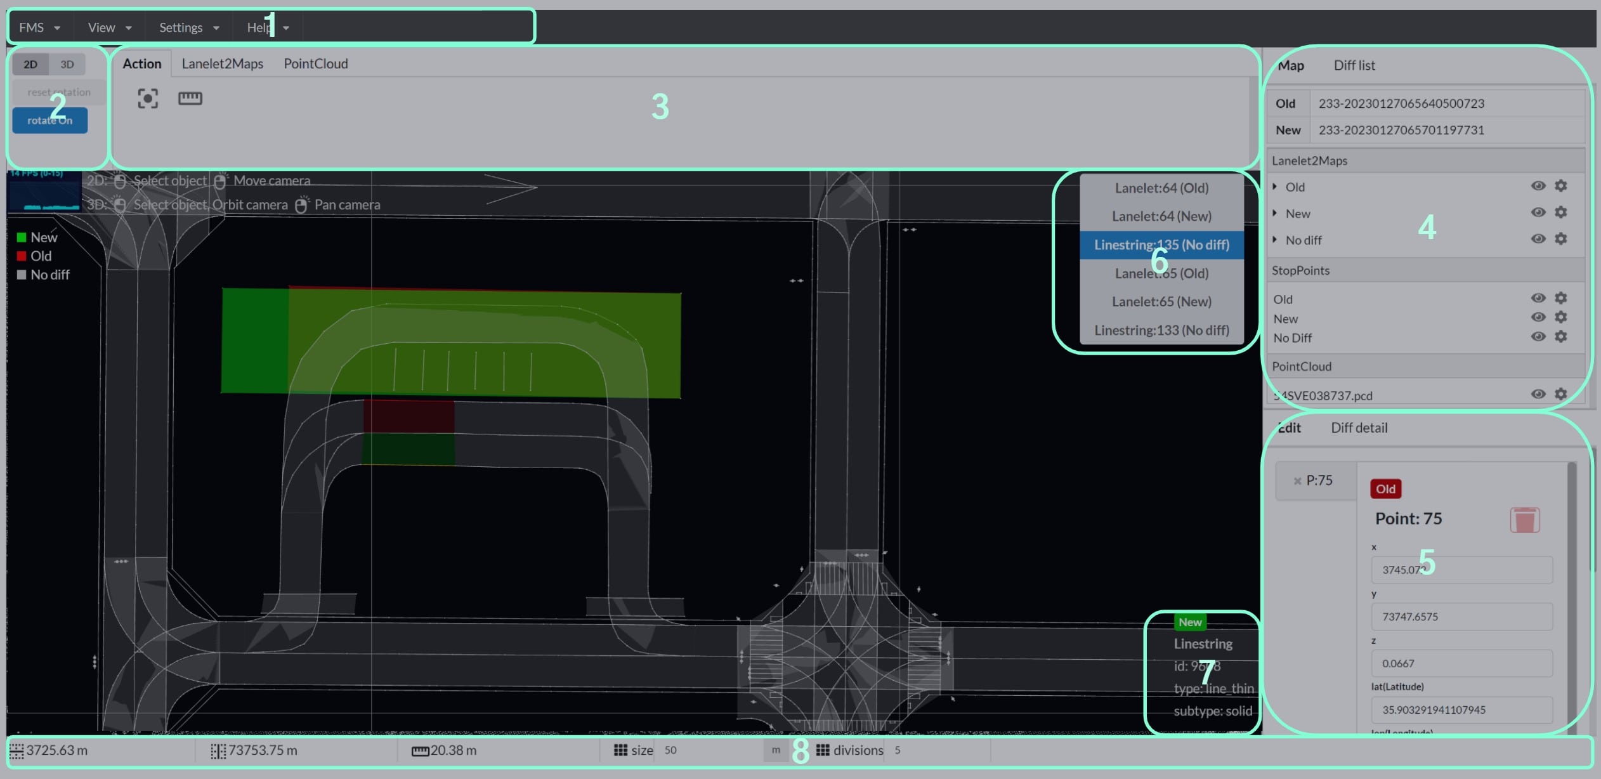Click the rotate On button

pyautogui.click(x=49, y=121)
